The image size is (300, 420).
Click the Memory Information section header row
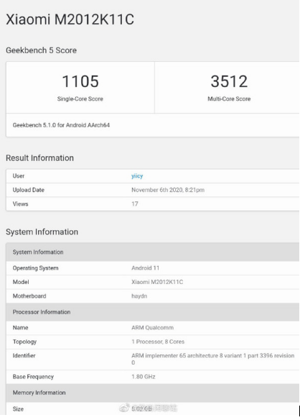(x=152, y=393)
